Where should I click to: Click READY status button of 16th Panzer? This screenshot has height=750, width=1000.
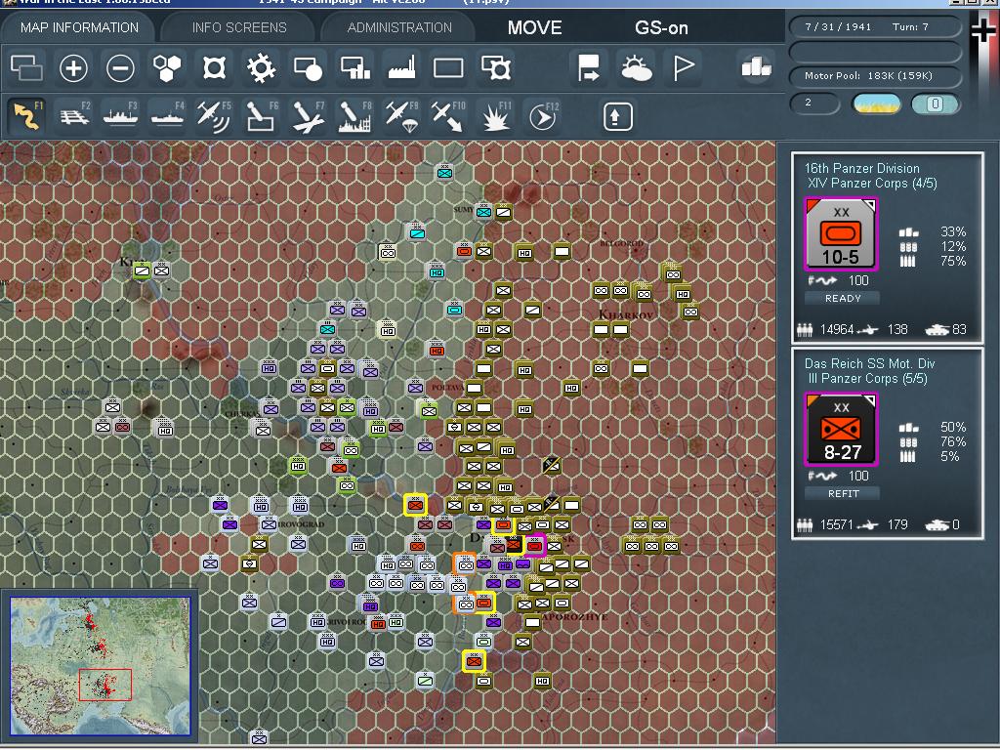pyautogui.click(x=843, y=298)
